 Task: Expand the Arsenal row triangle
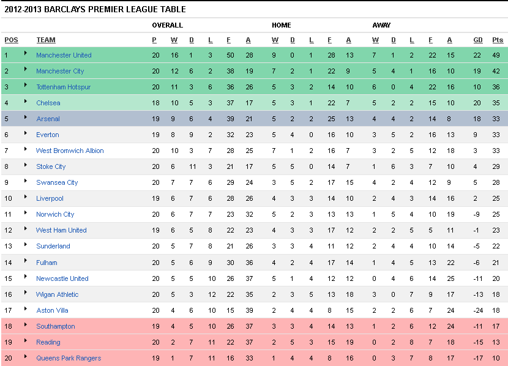click(x=26, y=117)
